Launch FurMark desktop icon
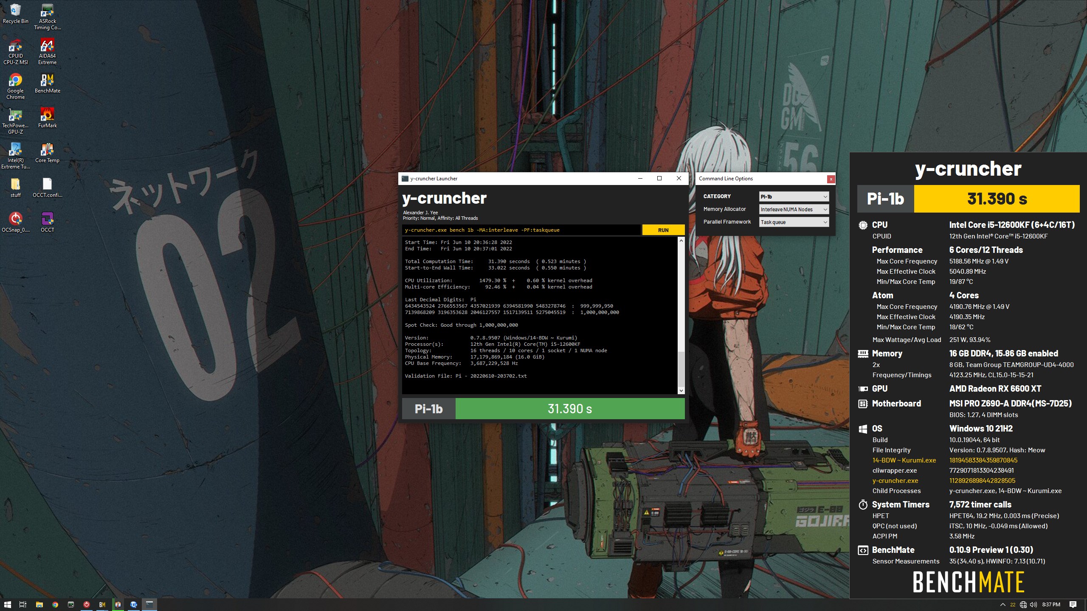The width and height of the screenshot is (1087, 611). (47, 118)
